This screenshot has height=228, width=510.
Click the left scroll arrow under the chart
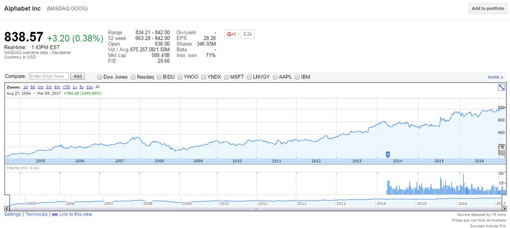(x=6, y=209)
